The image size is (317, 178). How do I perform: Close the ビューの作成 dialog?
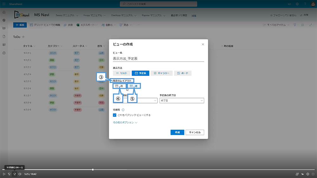click(x=203, y=44)
